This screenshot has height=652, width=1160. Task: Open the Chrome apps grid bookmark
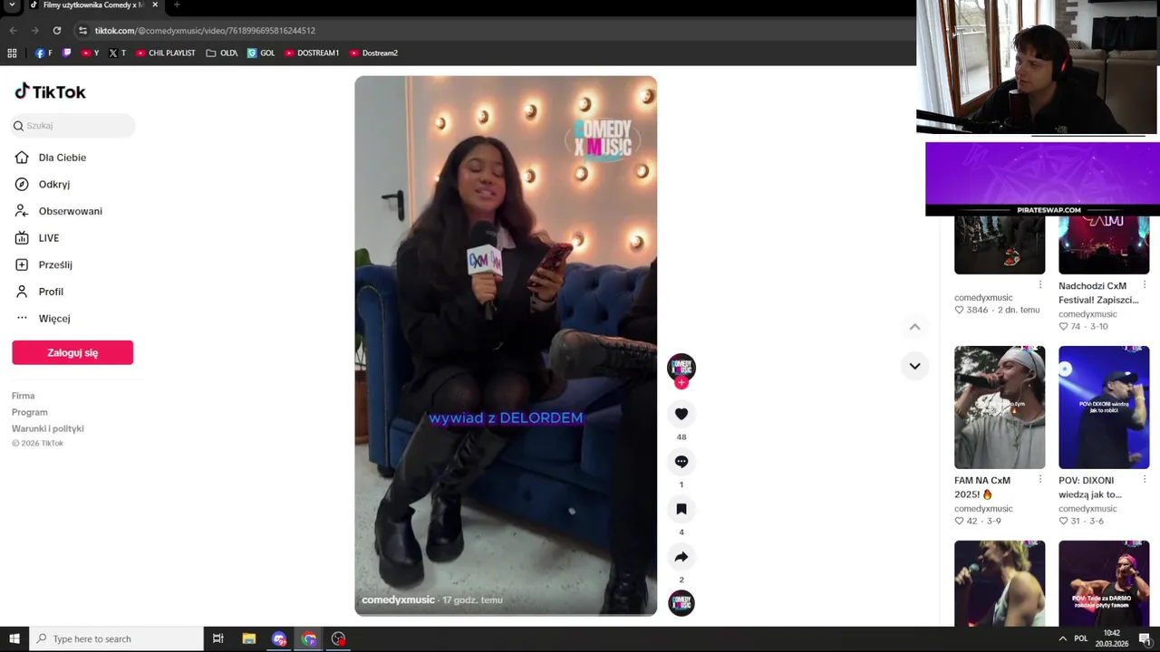tap(12, 53)
